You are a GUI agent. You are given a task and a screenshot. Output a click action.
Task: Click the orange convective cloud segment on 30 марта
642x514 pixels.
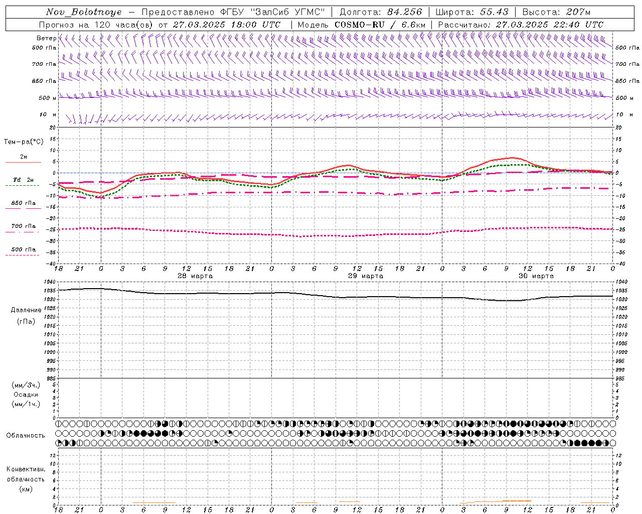click(x=517, y=501)
